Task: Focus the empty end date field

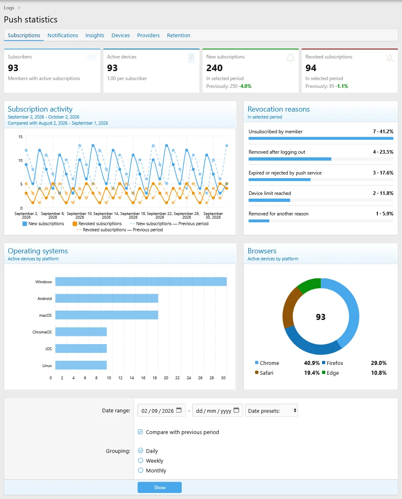Action: [x=218, y=410]
